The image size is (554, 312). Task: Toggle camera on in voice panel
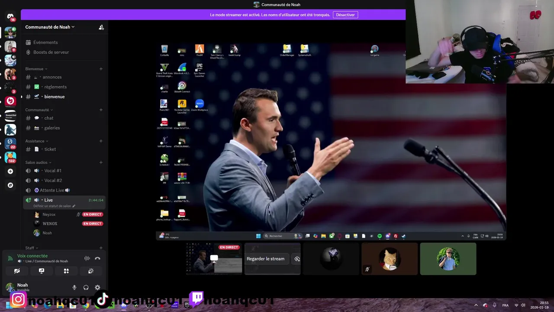pos(17,271)
